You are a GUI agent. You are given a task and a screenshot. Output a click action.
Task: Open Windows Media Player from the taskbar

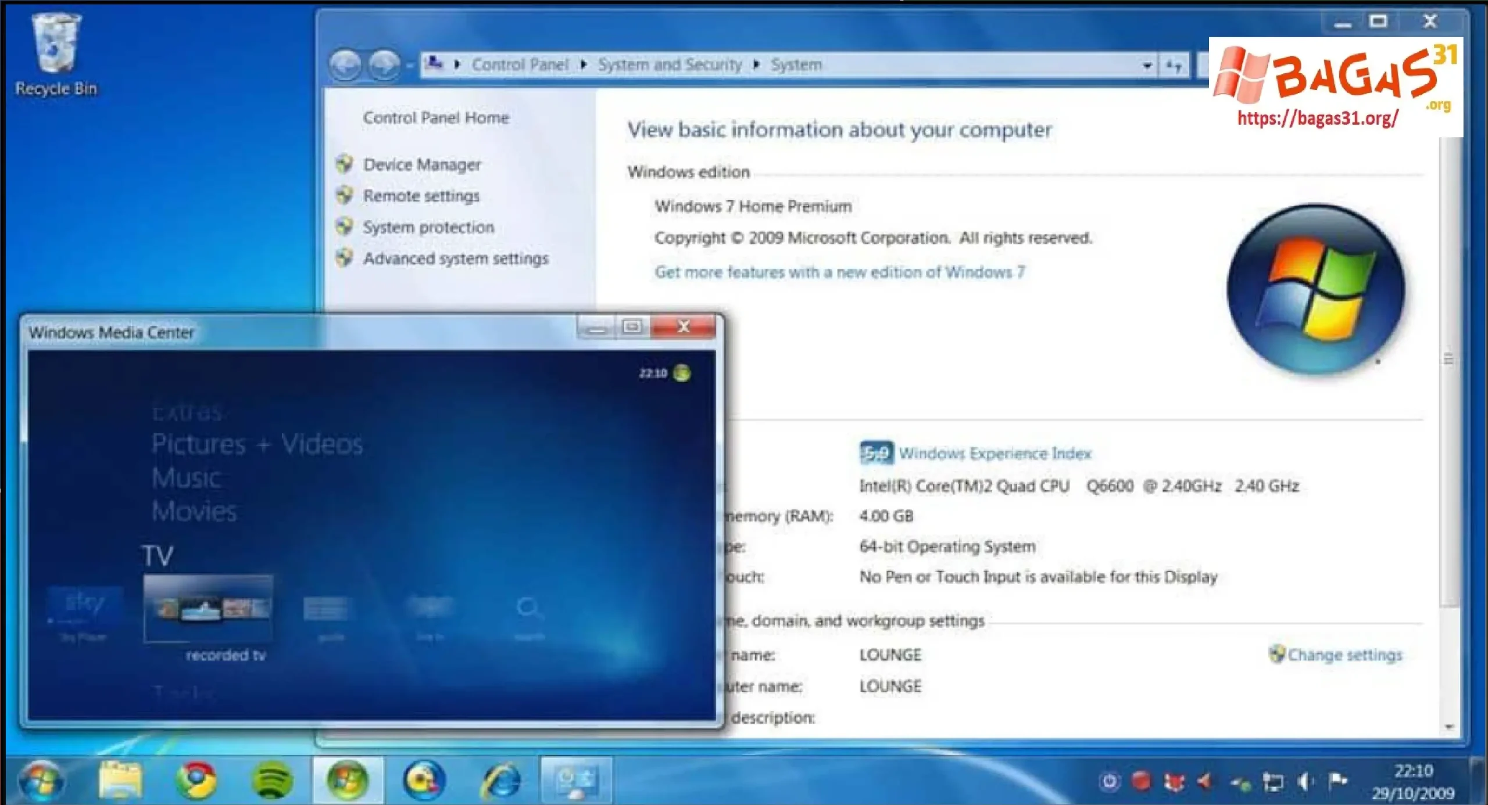(421, 779)
